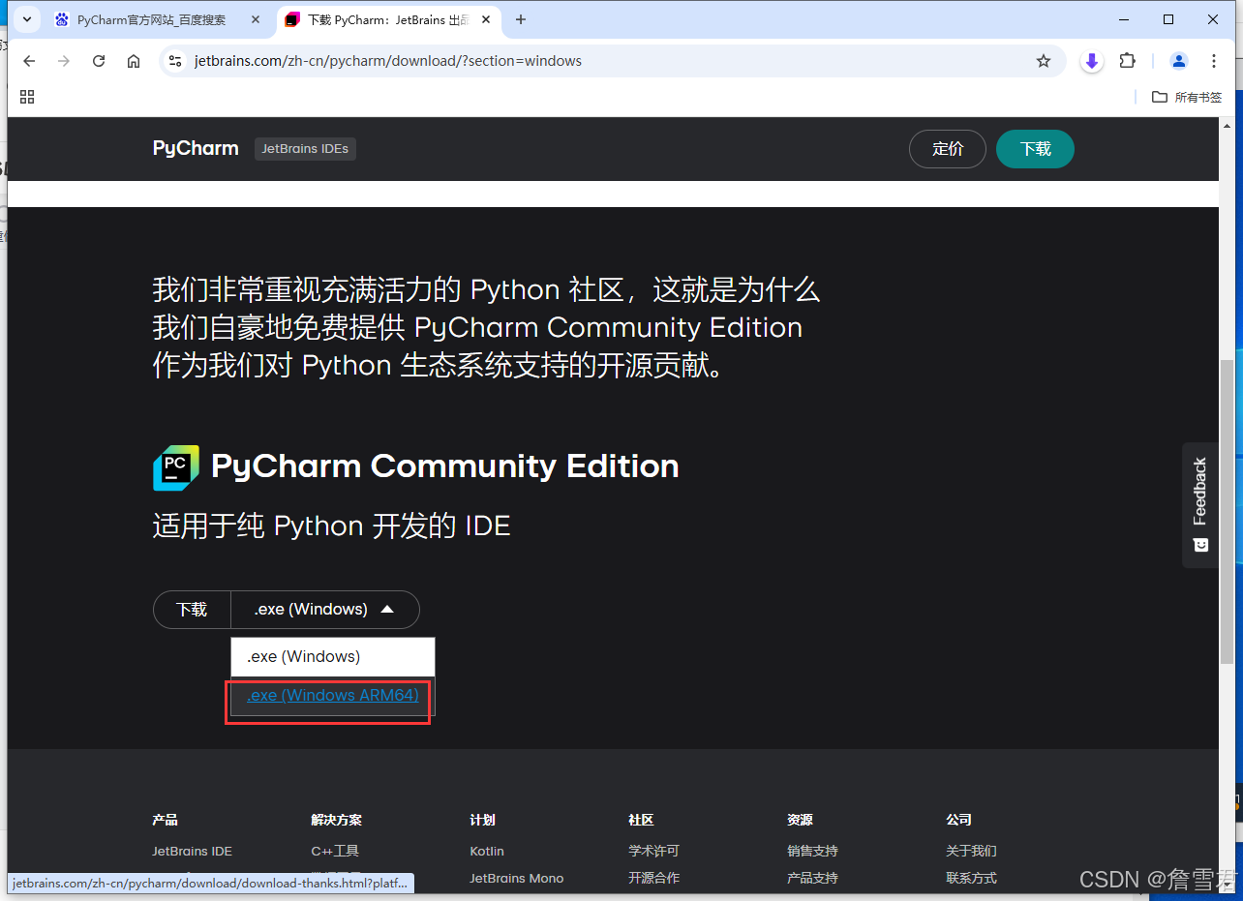This screenshot has height=901, width=1243.
Task: Click the 社区 footer heading
Action: [641, 820]
